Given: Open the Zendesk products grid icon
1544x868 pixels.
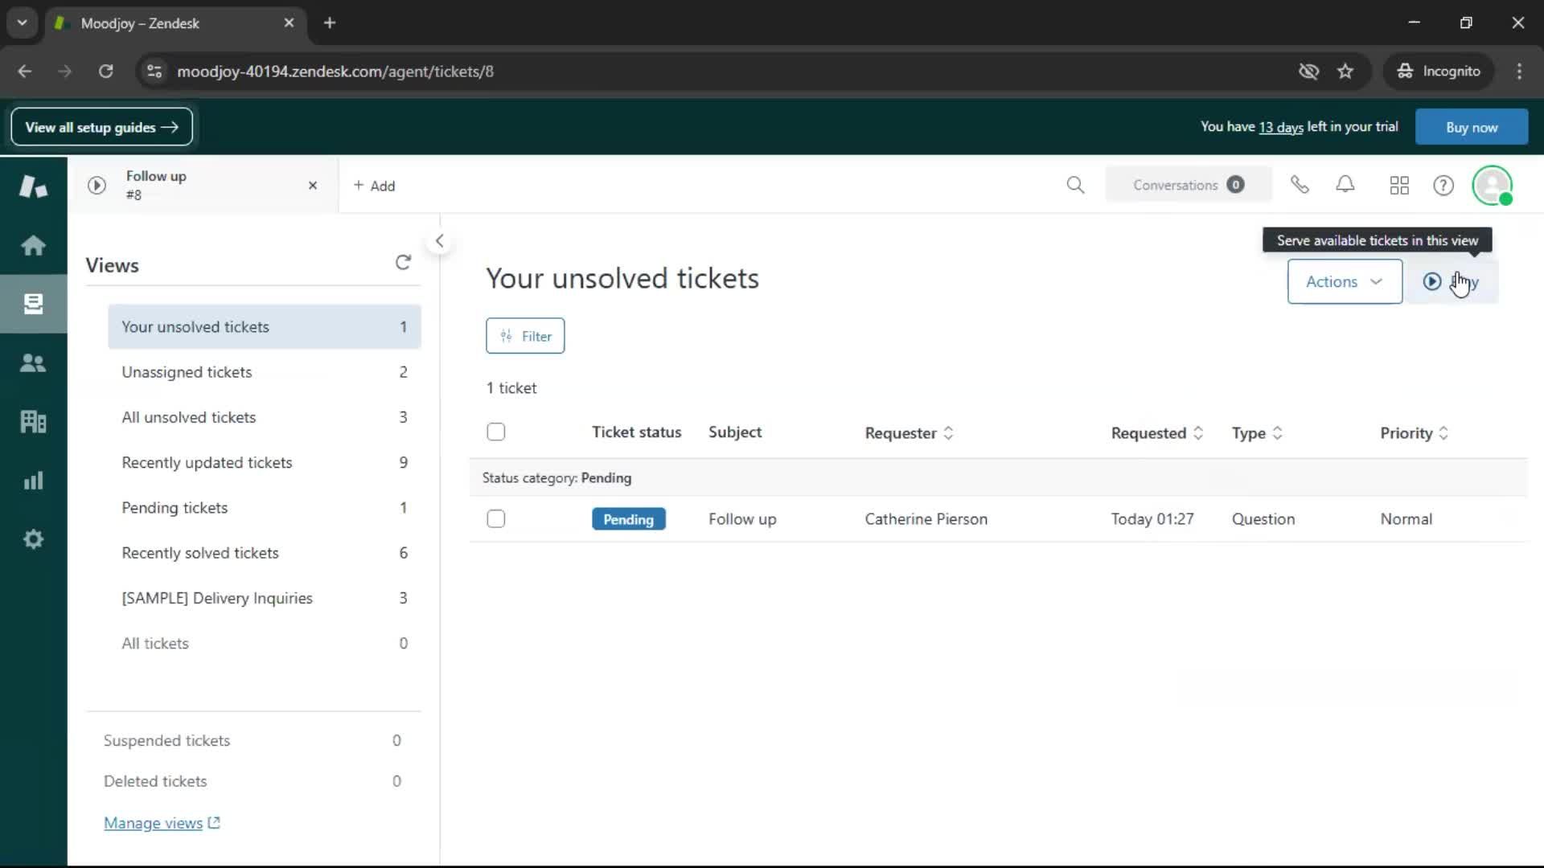Looking at the screenshot, I should (1399, 186).
